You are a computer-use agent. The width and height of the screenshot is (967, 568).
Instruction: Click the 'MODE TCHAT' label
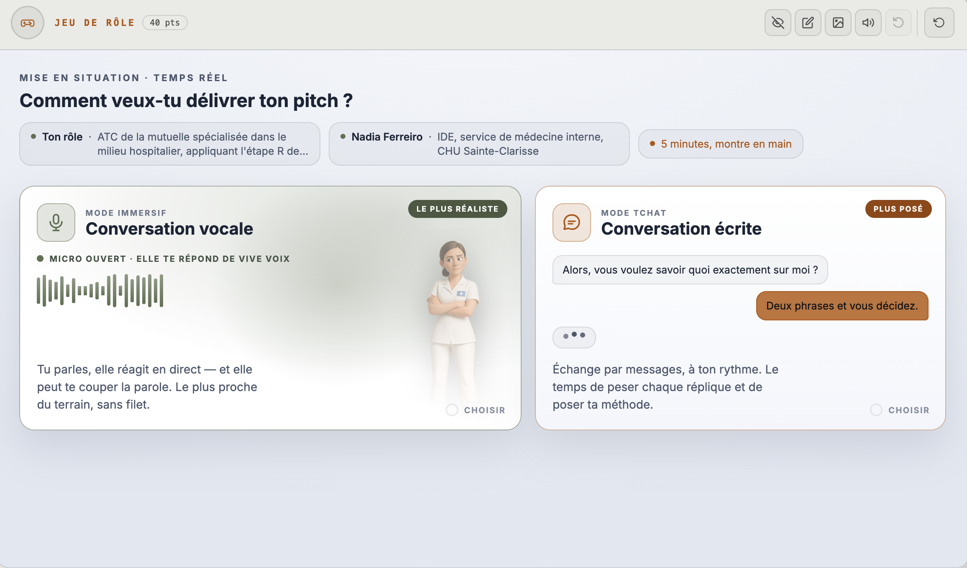634,213
